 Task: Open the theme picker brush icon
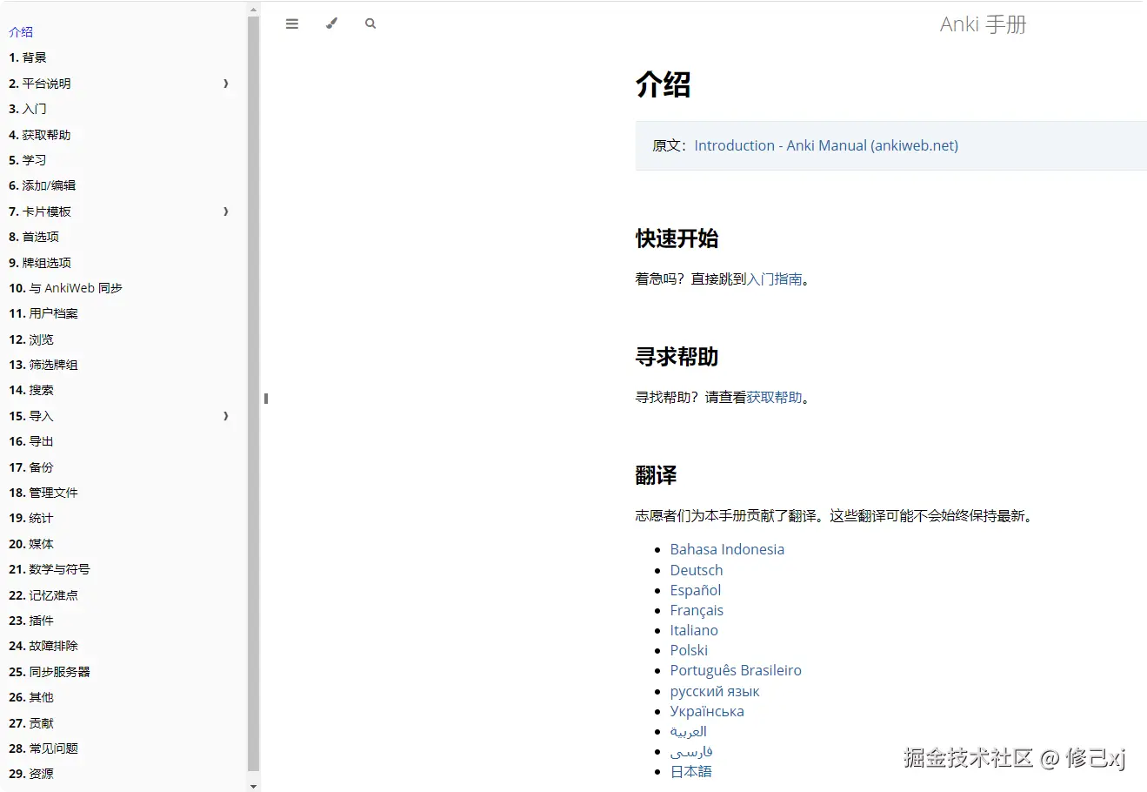[x=331, y=23]
